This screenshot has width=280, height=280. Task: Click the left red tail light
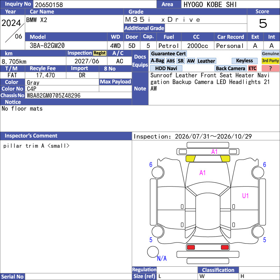coord(191,247)
